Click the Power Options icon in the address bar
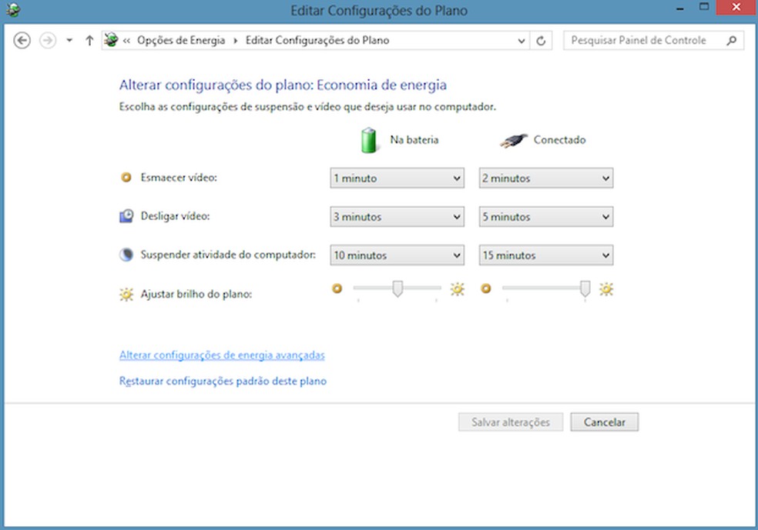The width and height of the screenshot is (758, 530). [x=111, y=40]
